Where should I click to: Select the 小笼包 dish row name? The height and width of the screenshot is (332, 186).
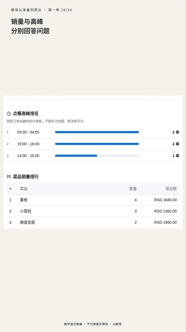point(25,211)
